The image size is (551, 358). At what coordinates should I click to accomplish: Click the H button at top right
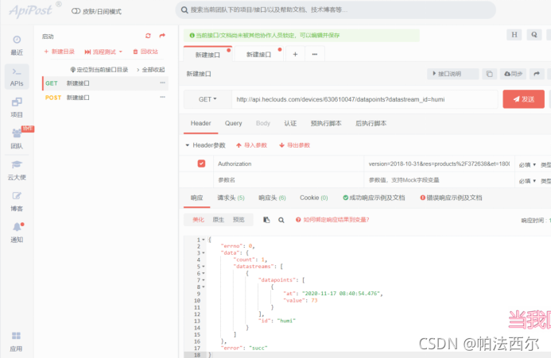(x=514, y=35)
